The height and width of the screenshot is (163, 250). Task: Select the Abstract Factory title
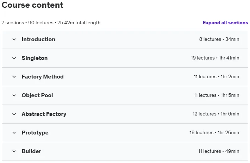coord(44,114)
